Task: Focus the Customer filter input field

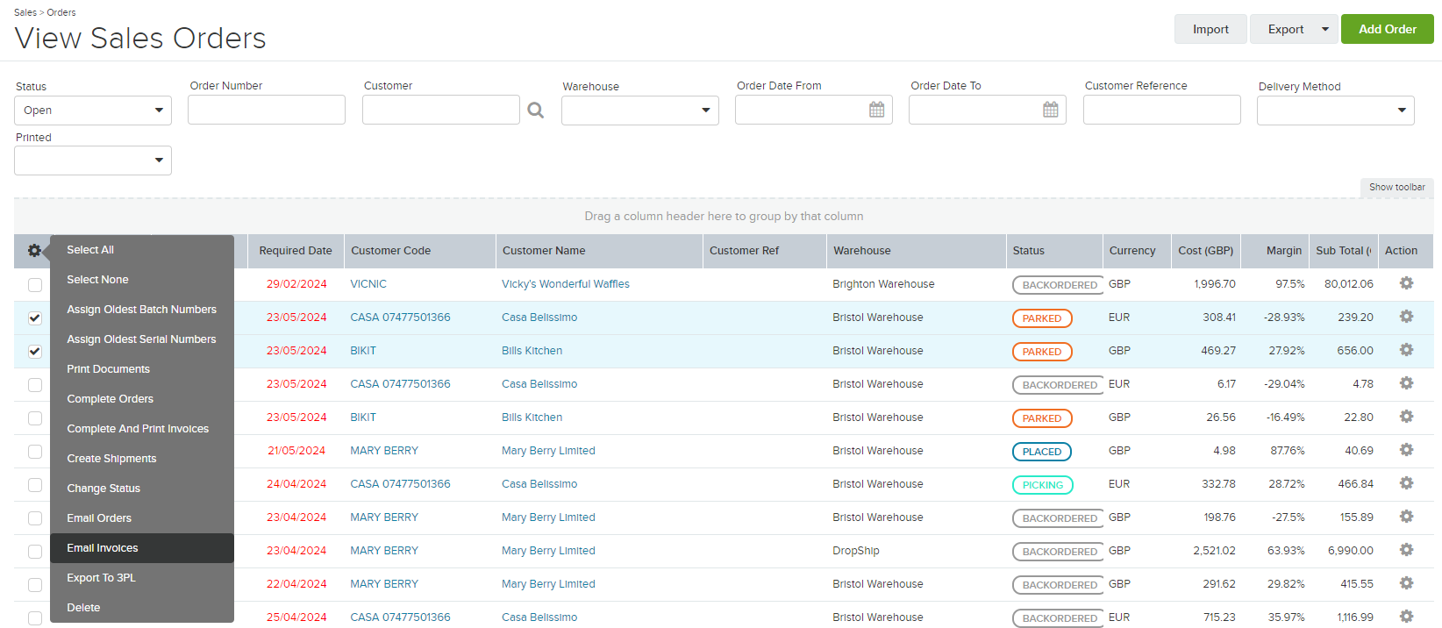Action: 441,110
